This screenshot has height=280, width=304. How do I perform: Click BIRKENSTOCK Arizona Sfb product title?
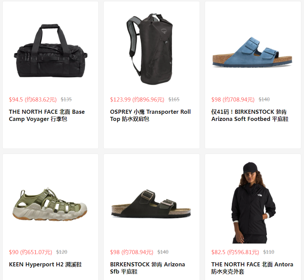[147, 268]
